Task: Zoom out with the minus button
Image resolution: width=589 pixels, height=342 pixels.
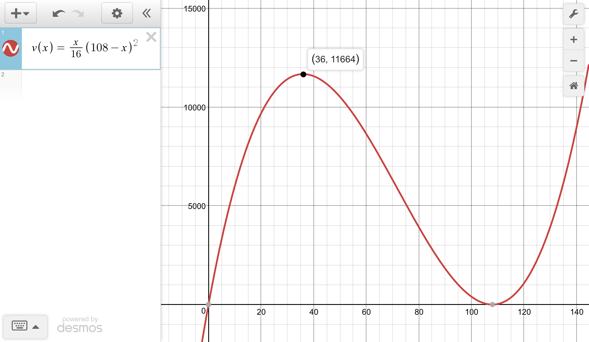Action: 573,61
